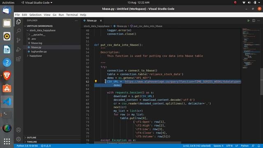Image resolution: width=263 pixels, height=148 pixels.
Task: Click the lightbulb code action on line 62
Action: point(96,81)
